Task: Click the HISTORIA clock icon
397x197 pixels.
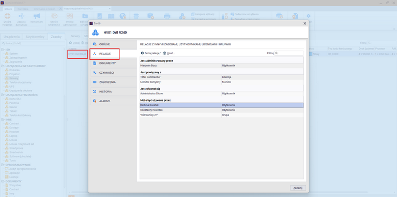Action: pos(95,91)
